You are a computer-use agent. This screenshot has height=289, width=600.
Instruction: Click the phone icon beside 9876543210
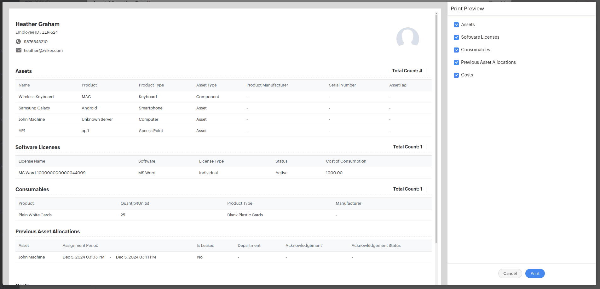click(18, 42)
